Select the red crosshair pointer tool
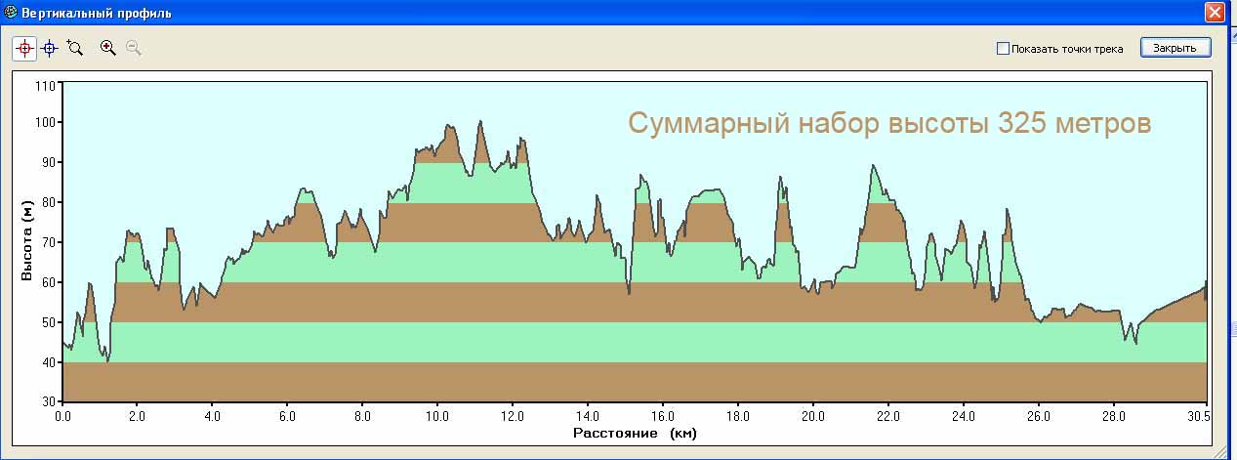 [x=24, y=48]
